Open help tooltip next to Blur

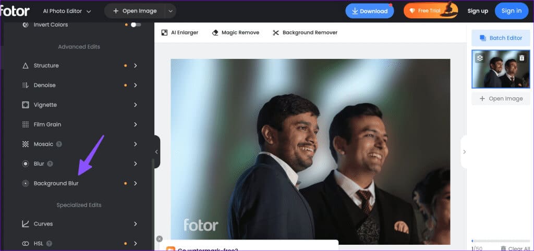(50, 164)
